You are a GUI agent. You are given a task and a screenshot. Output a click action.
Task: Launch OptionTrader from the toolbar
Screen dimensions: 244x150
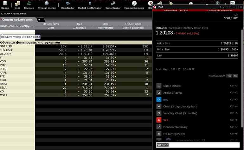pyautogui.click(x=113, y=5)
